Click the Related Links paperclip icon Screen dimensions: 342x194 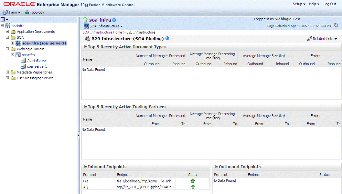coord(309,39)
